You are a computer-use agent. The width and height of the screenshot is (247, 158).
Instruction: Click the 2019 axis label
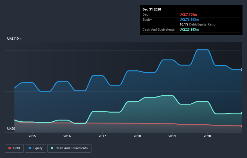tap(172, 136)
